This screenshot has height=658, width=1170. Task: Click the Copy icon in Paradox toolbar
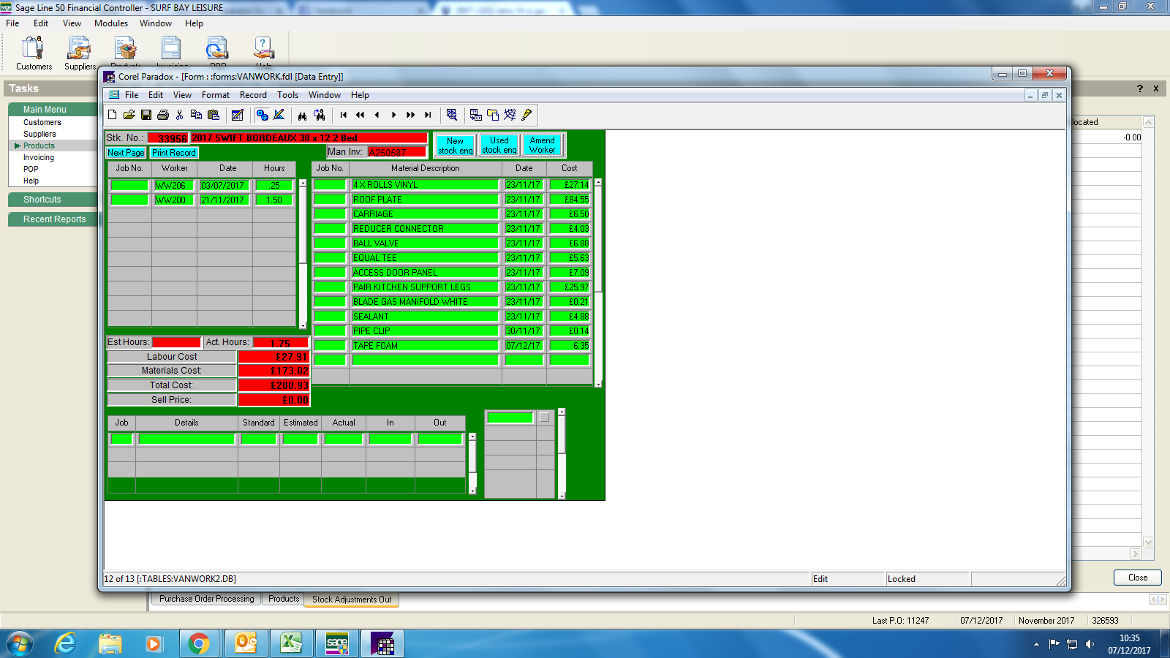coord(196,115)
